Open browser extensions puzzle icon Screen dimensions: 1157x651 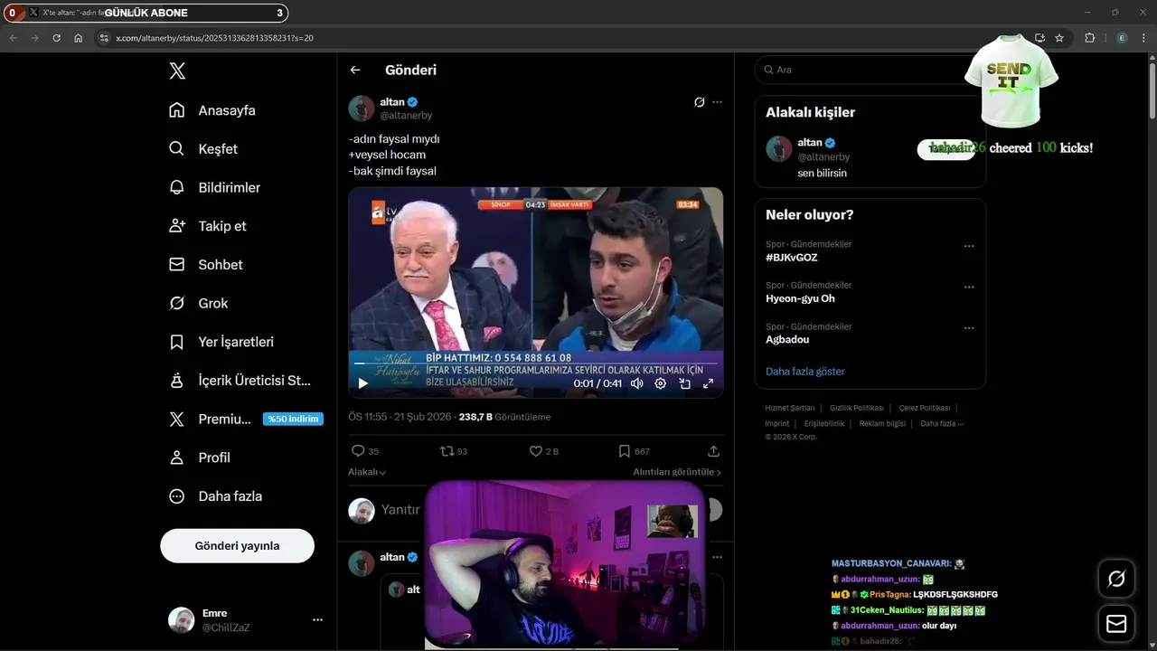1089,38
